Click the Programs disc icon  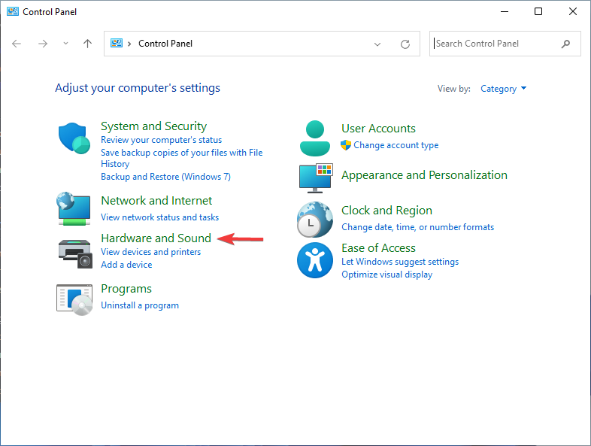[74, 300]
